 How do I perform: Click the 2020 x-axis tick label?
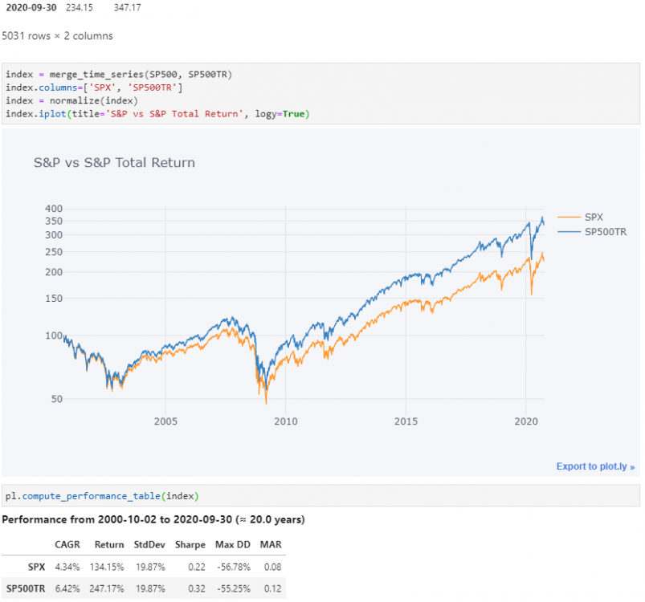pyautogui.click(x=526, y=421)
